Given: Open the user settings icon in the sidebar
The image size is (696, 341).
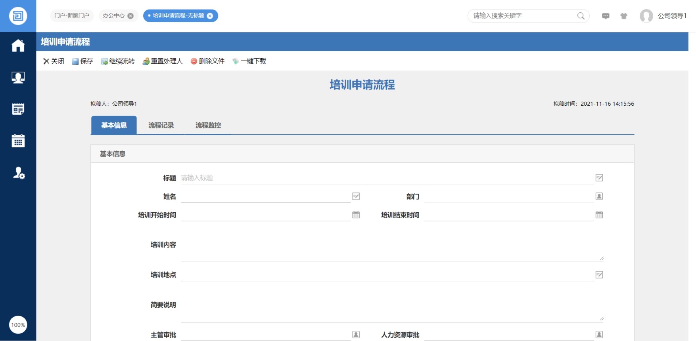Looking at the screenshot, I should [x=19, y=173].
